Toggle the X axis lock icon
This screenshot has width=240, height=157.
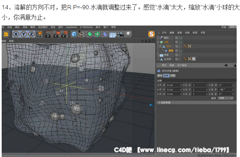tap(16, 34)
